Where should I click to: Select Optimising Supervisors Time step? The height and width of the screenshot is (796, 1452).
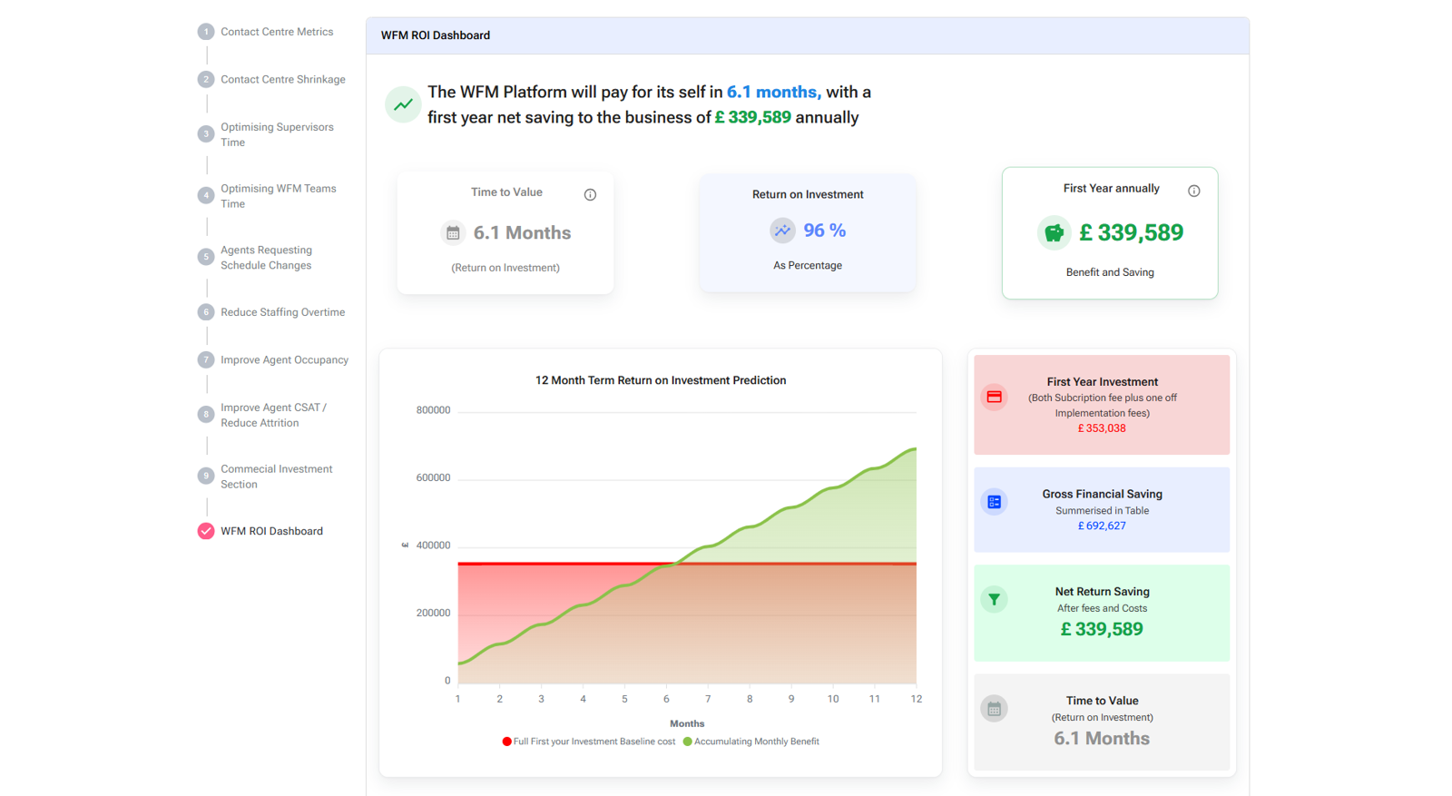[277, 134]
